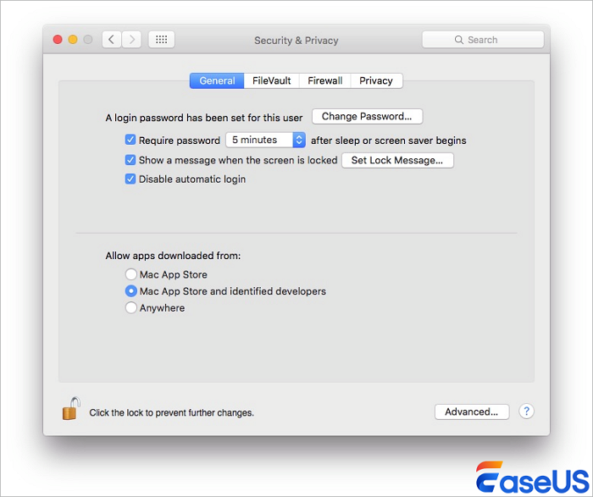Click 'after sleep or screen saver begins' text
The width and height of the screenshot is (593, 497).
388,141
